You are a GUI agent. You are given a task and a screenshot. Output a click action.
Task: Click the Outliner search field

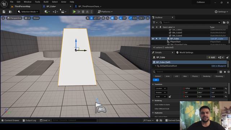[190, 22]
